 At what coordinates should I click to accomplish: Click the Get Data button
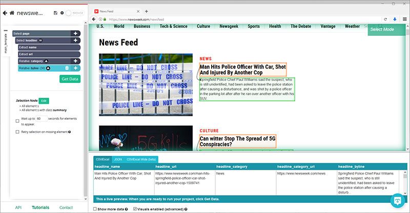tap(70, 79)
